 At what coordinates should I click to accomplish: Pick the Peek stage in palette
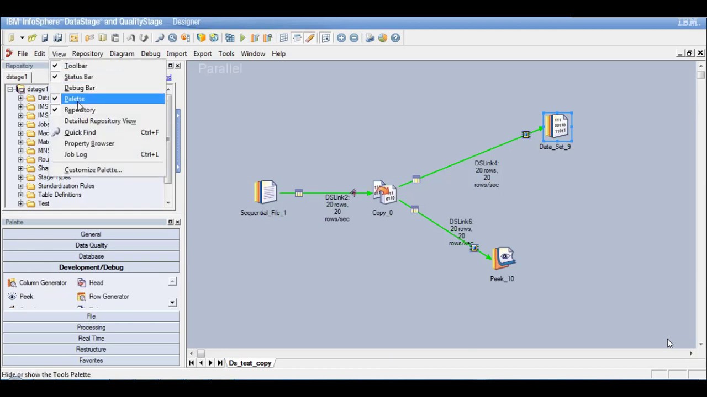coord(20,297)
